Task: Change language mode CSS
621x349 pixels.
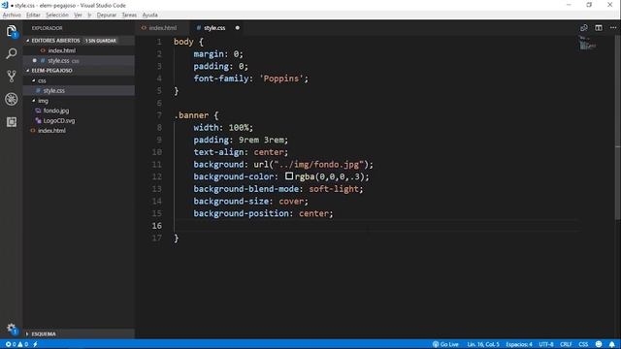Action: pos(583,344)
